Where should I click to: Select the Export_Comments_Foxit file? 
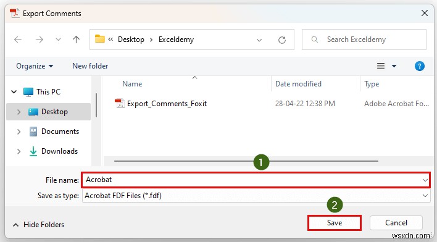tap(167, 104)
